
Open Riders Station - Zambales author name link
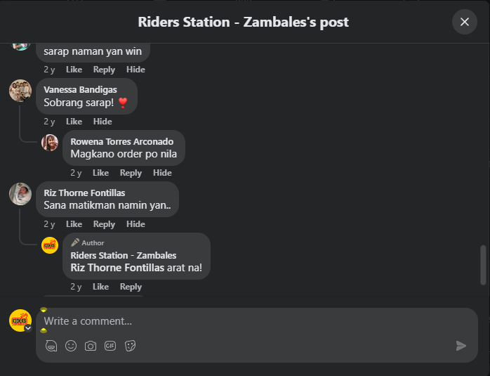click(x=124, y=255)
